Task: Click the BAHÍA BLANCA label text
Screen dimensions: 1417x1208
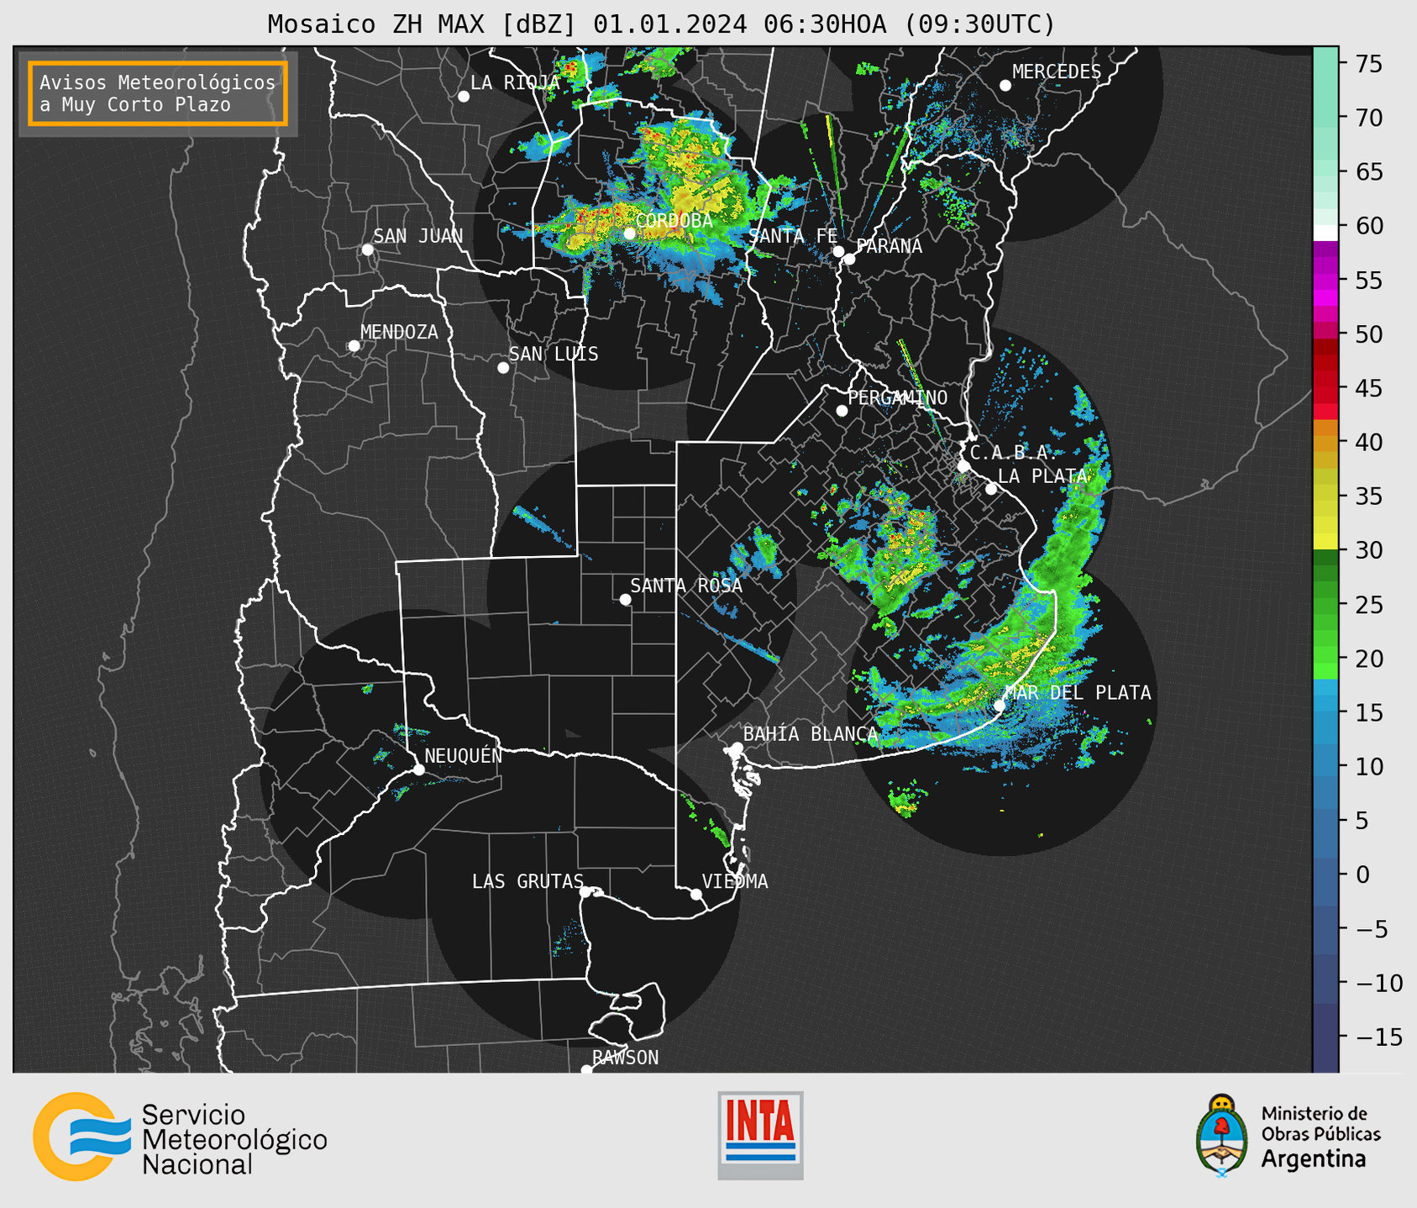Action: [810, 734]
